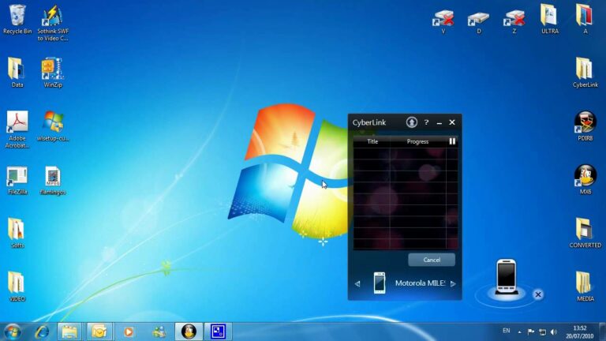The image size is (606, 341).
Task: Open the Windows Start menu
Action: [12, 332]
